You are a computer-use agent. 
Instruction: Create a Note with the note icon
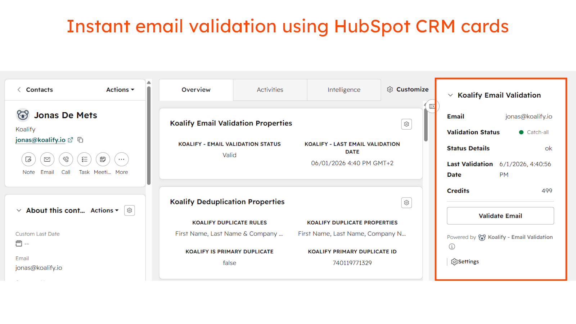[x=28, y=159]
